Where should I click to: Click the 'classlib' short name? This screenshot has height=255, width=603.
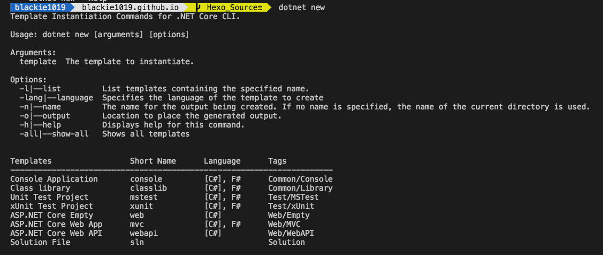148,188
